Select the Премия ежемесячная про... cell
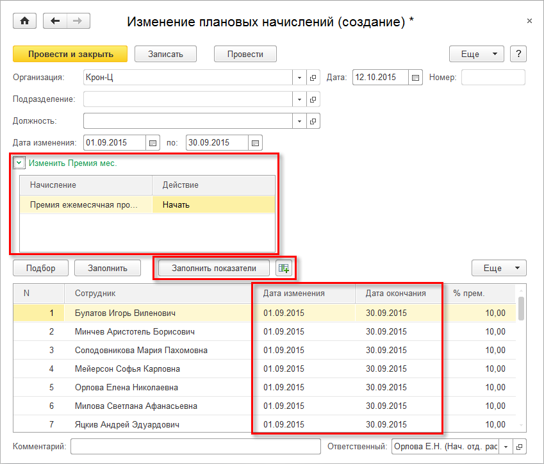Image resolution: width=544 pixels, height=464 pixels. tap(86, 204)
